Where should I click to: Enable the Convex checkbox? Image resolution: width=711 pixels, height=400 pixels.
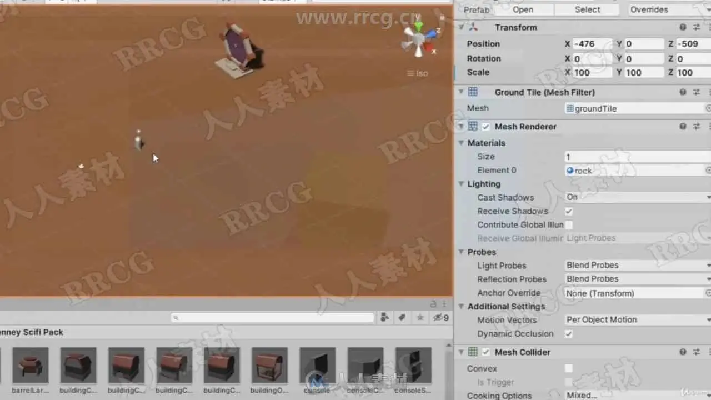click(569, 368)
